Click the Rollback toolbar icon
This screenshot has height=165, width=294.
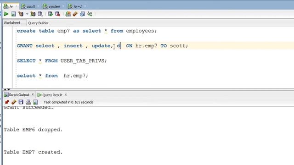[x=57, y=14]
